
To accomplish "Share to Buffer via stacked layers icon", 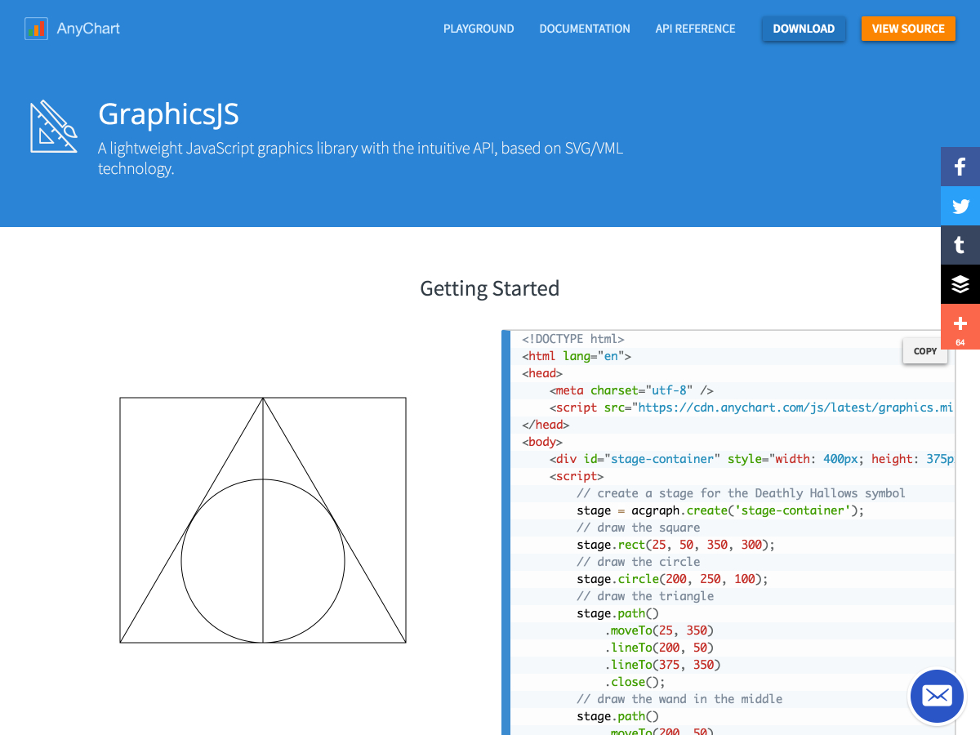I will (960, 284).
